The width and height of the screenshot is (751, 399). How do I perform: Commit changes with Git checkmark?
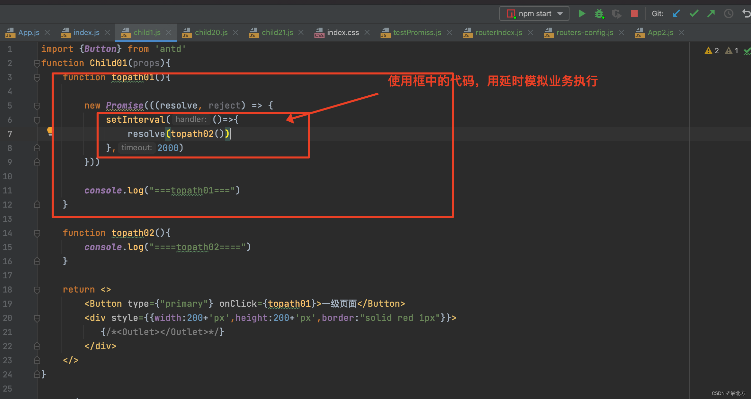(694, 13)
